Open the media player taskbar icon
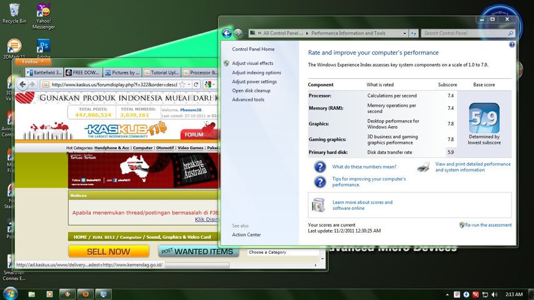Viewport: 534px width, 300px height. click(x=50, y=294)
